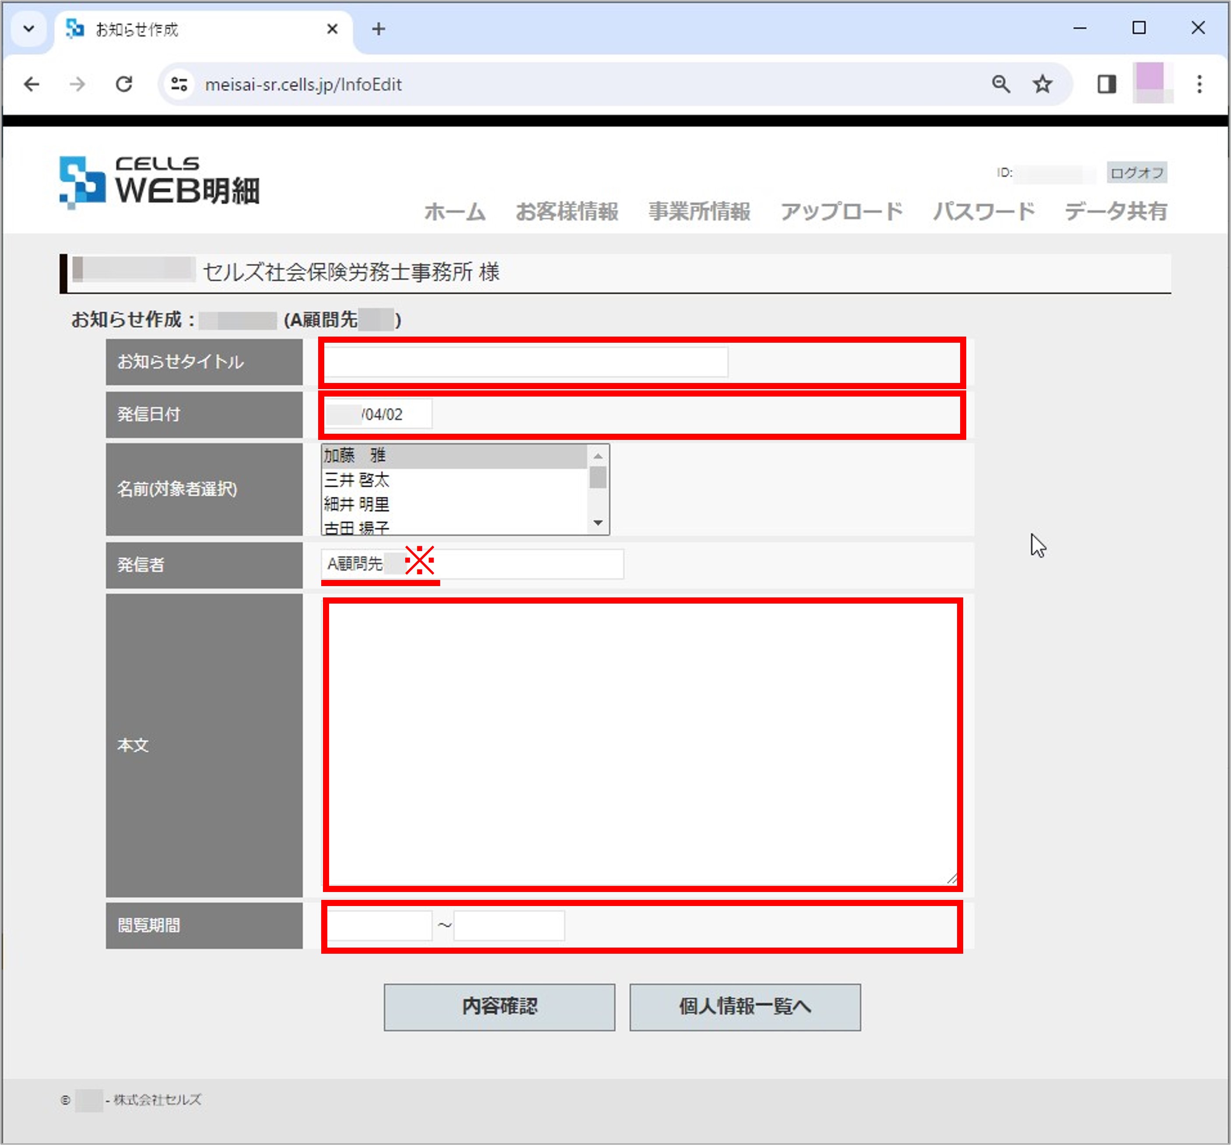The height and width of the screenshot is (1145, 1231).
Task: Open a new browser tab
Action: pyautogui.click(x=379, y=29)
